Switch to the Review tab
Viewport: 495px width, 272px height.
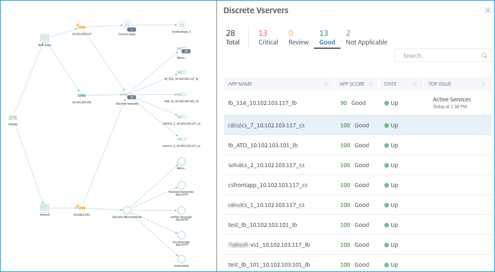coord(298,38)
